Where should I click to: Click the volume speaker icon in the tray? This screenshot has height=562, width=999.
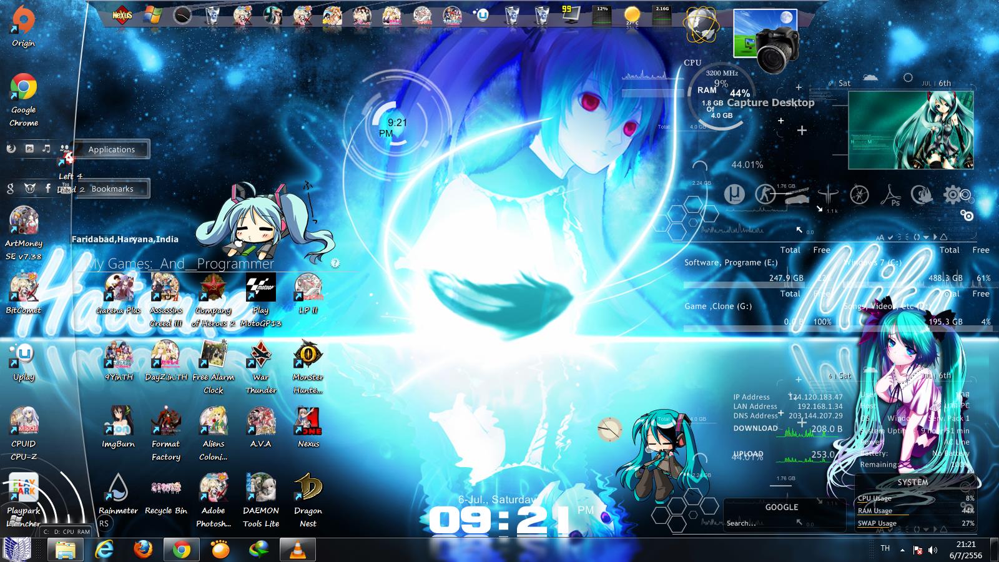[x=933, y=550]
